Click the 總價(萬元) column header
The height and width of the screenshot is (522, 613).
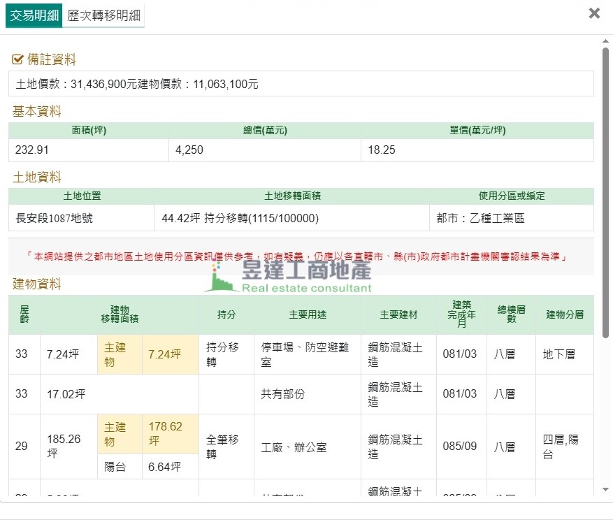click(265, 131)
